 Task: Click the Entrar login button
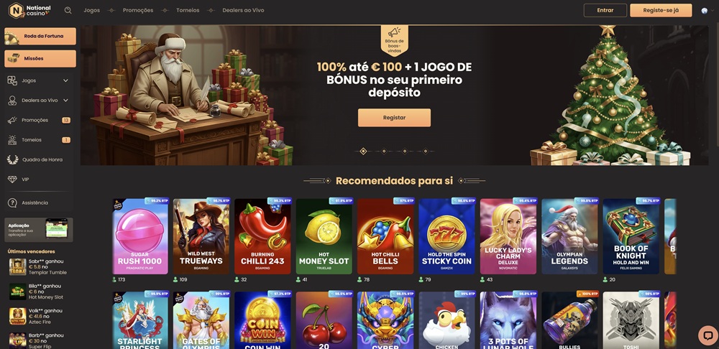point(605,10)
